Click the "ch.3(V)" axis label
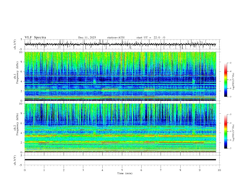Image resolution: width=247 pixels, height=191 pixels. pos(15,160)
